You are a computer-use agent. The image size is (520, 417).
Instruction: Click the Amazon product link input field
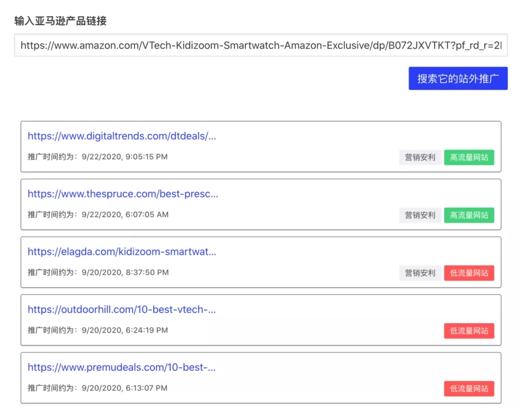point(260,45)
